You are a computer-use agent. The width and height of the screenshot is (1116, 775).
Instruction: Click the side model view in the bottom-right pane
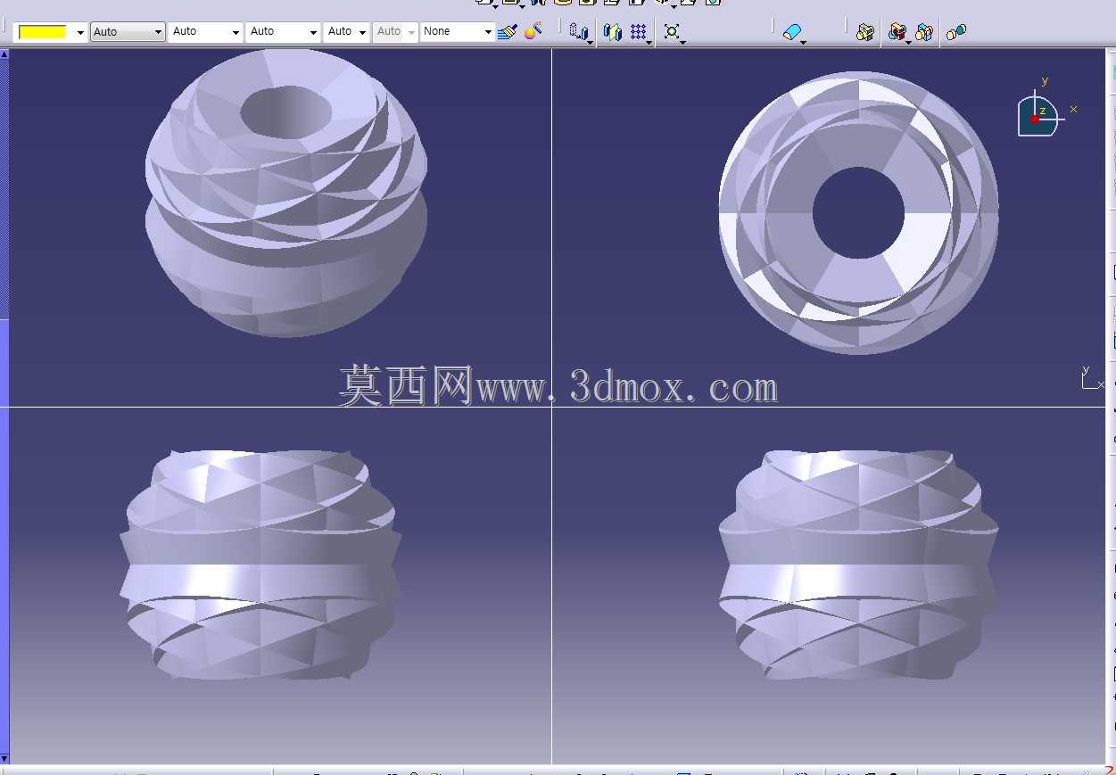coord(858,565)
